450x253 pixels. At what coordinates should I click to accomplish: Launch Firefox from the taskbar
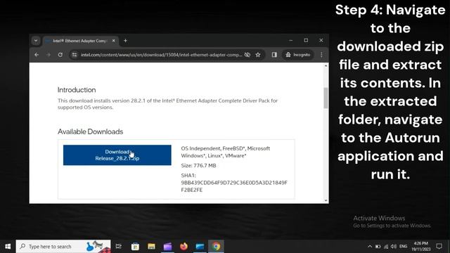pyautogui.click(x=184, y=247)
